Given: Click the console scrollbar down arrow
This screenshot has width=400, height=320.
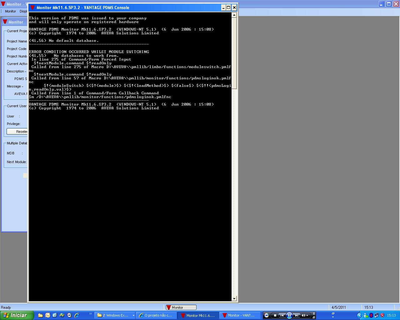Looking at the screenshot, I should click(x=234, y=298).
